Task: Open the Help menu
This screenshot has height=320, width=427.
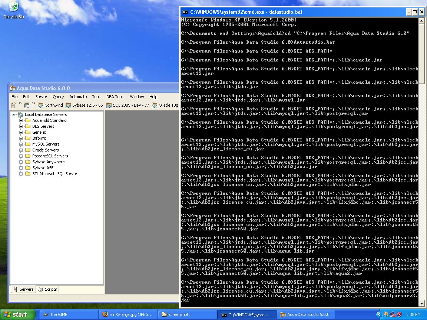Action: pyautogui.click(x=153, y=97)
